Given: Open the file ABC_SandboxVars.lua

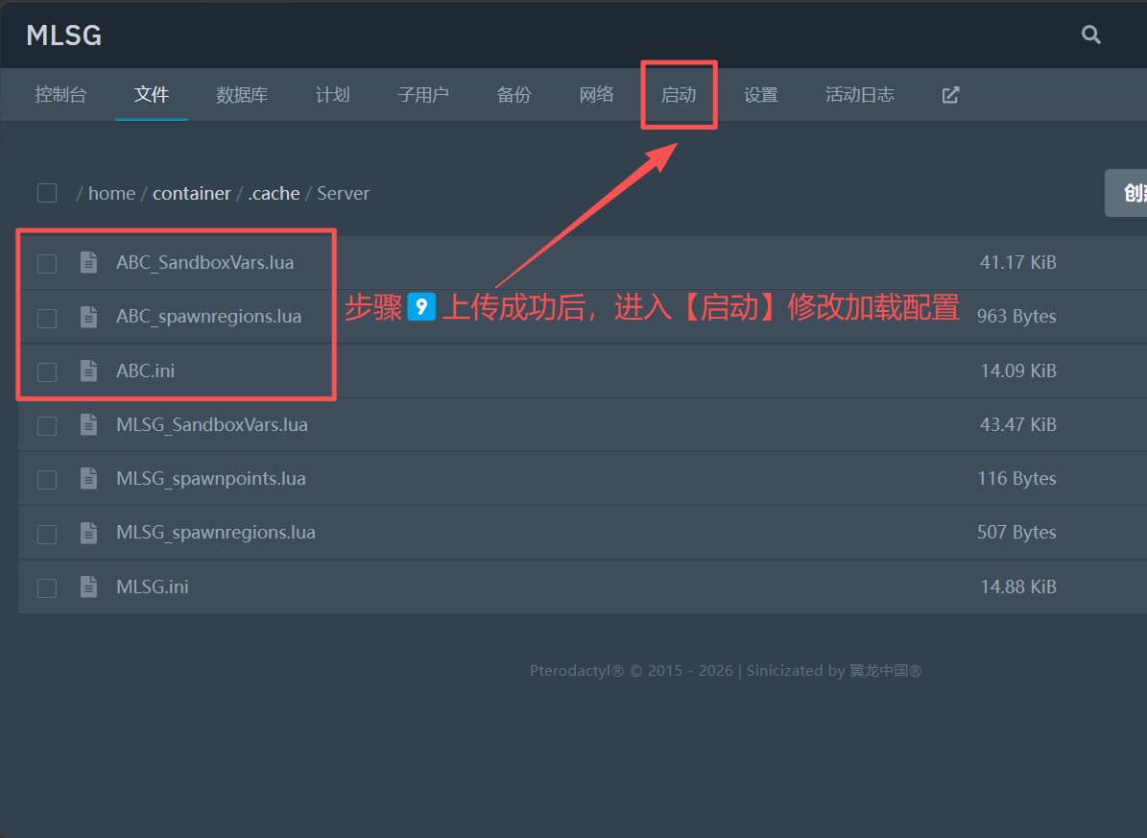Looking at the screenshot, I should (x=204, y=262).
